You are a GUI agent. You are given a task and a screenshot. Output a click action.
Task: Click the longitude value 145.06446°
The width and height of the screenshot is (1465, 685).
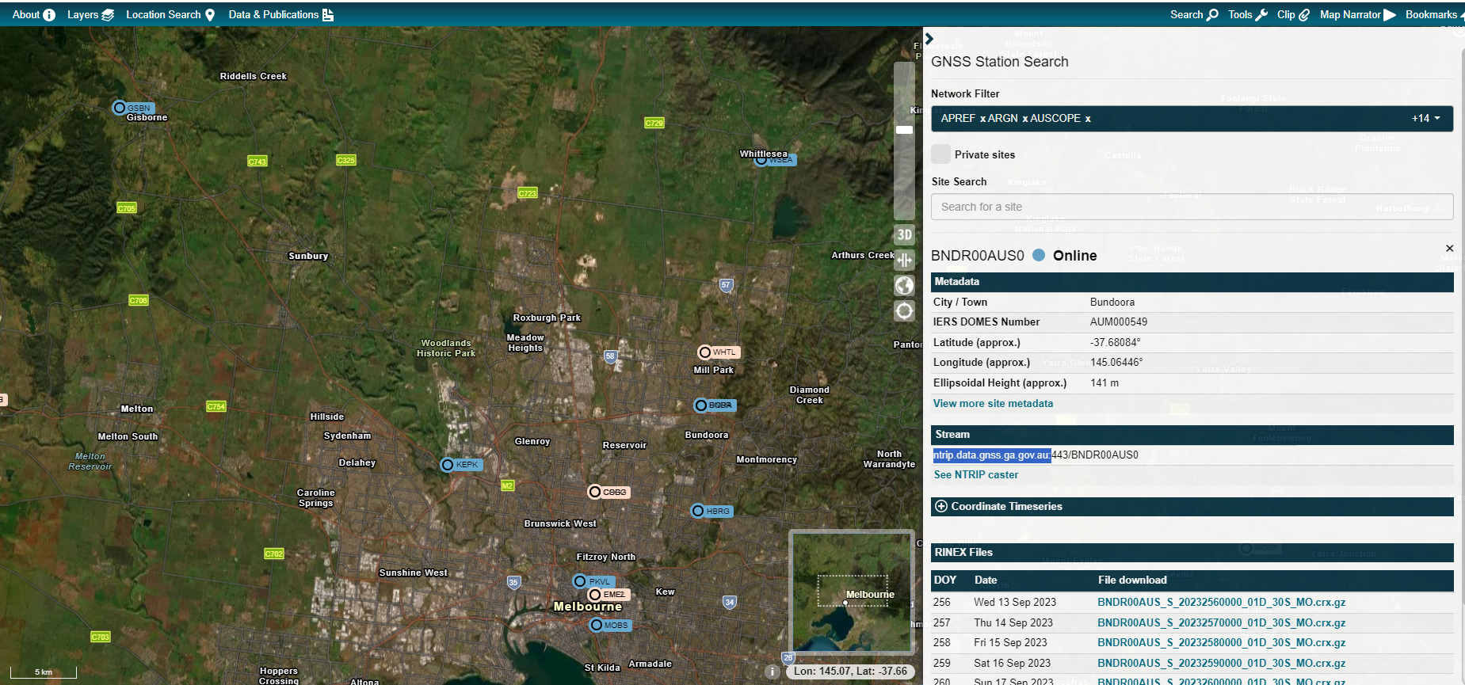[x=1116, y=363]
